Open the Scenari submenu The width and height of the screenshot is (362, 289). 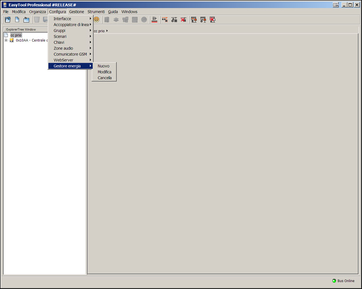coord(71,36)
